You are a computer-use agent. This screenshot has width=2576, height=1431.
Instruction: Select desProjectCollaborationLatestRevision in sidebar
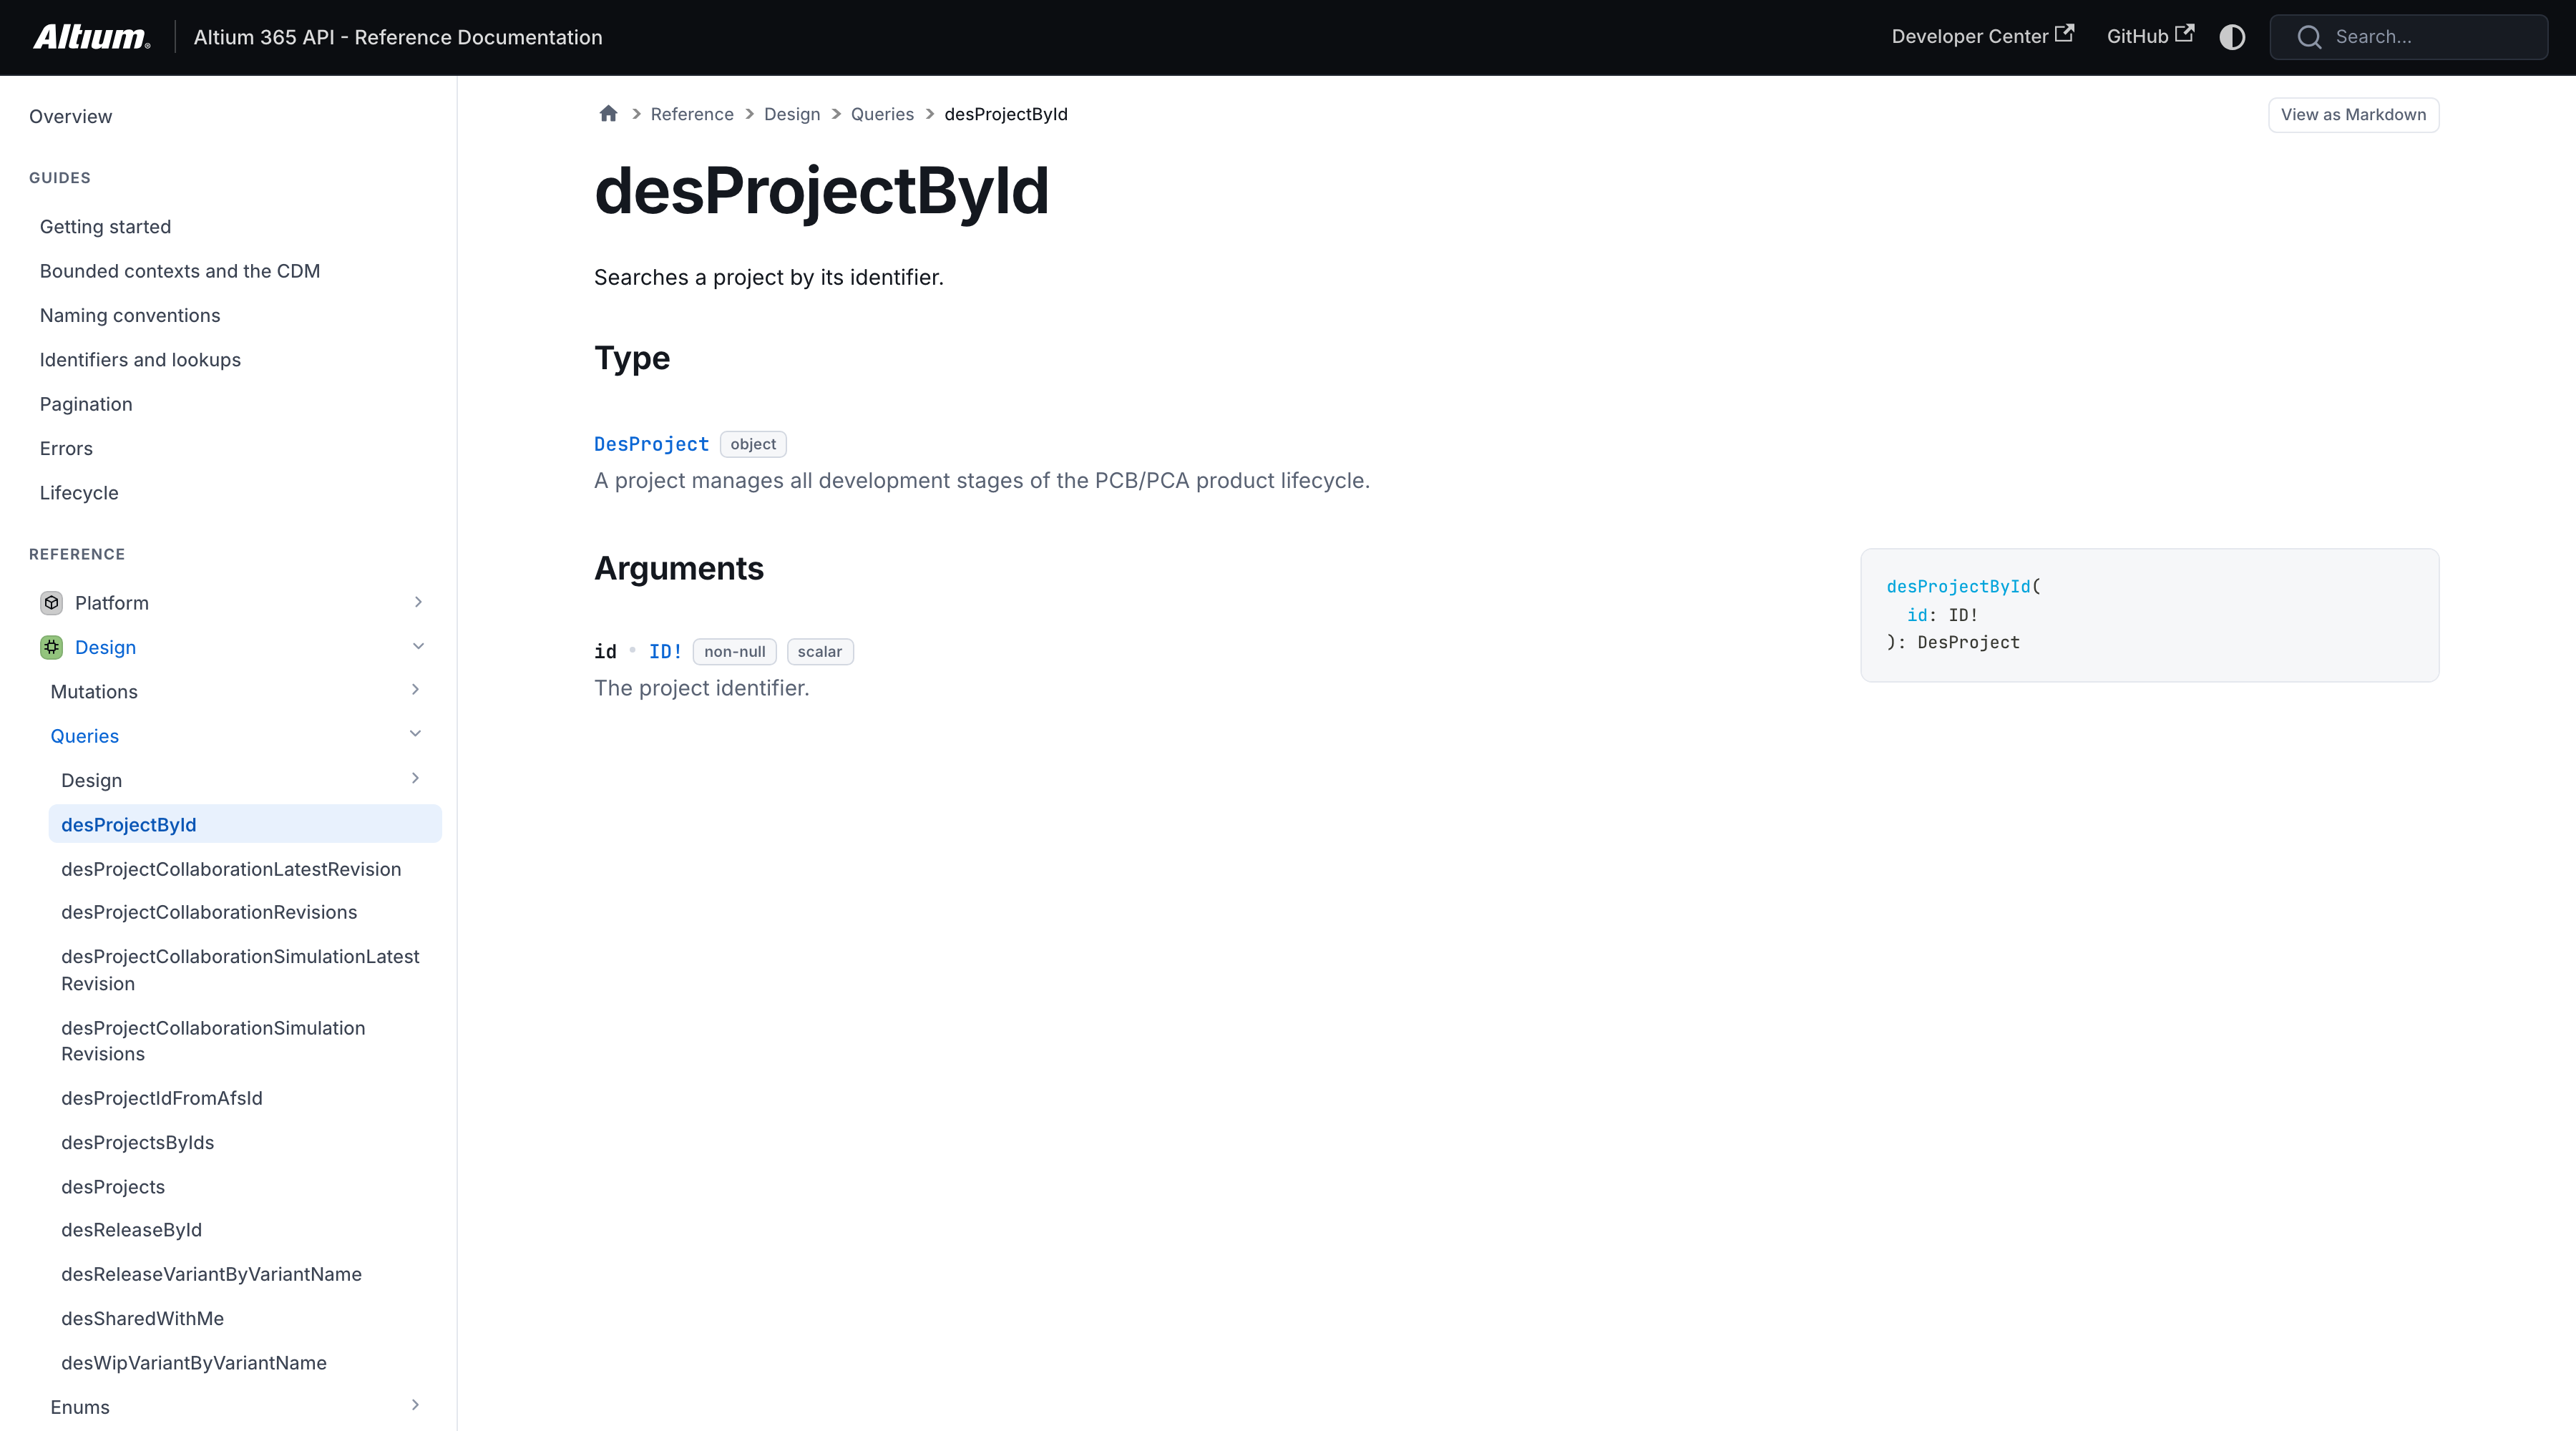click(231, 870)
